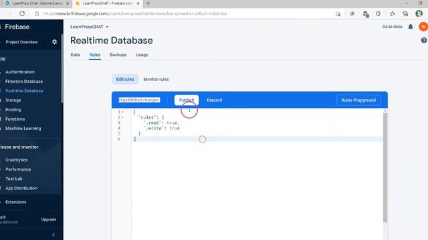Close the LearnPressCHAT Firebase tab

[138, 3]
